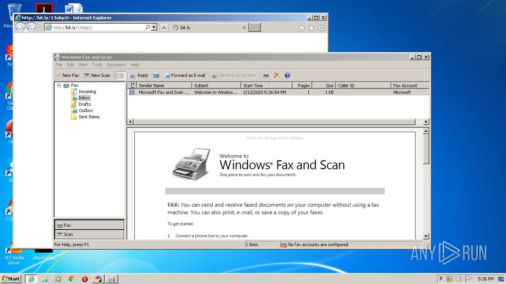Open Help with the blue question-mark icon
This screenshot has height=284, width=506.
point(287,75)
